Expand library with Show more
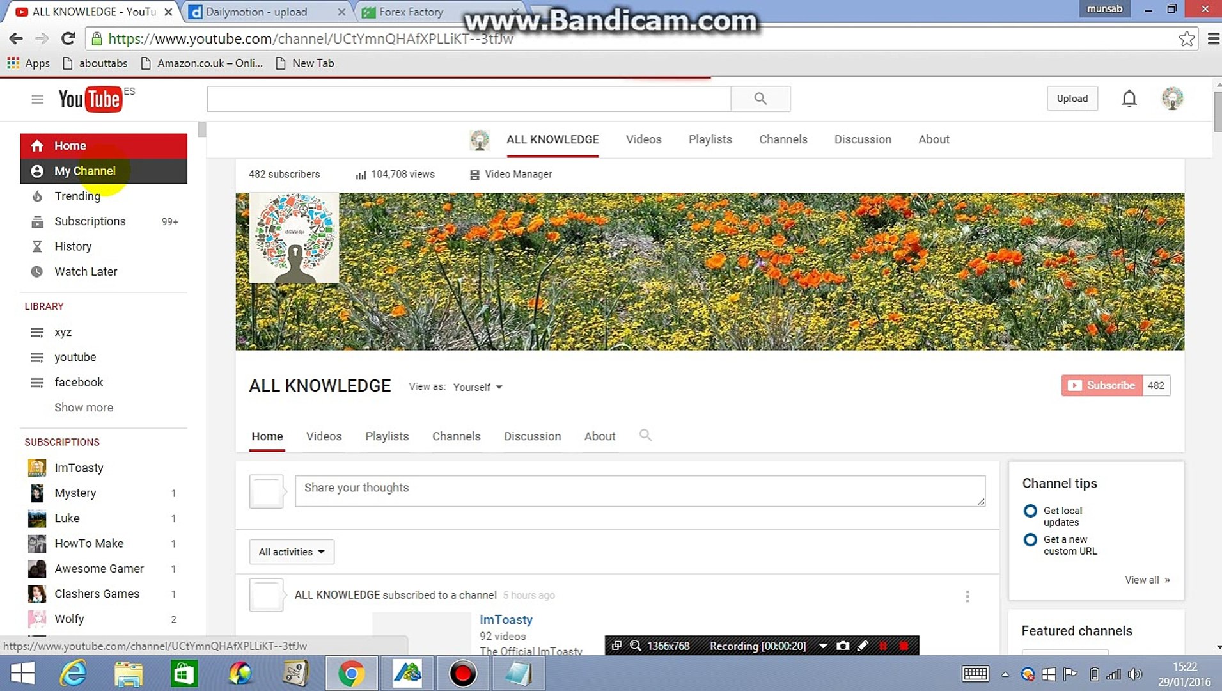Image resolution: width=1222 pixels, height=691 pixels. [83, 408]
